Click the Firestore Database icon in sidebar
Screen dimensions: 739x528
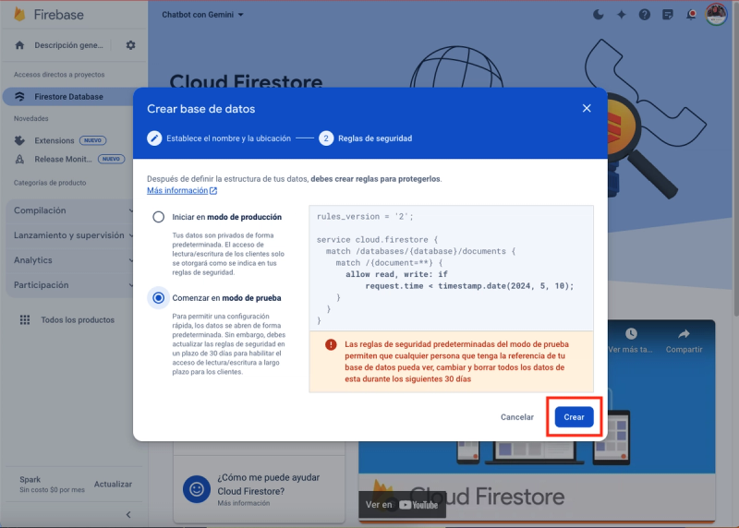tap(19, 97)
